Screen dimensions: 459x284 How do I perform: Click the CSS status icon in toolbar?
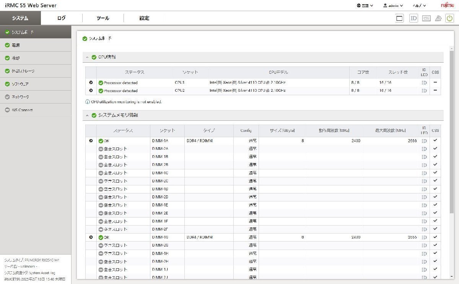point(426,18)
